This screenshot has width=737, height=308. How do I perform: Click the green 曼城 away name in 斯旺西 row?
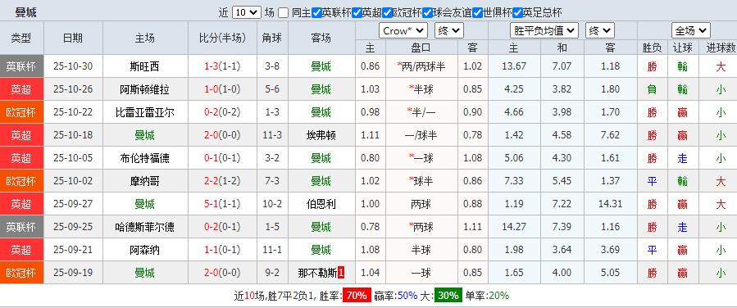click(x=321, y=66)
